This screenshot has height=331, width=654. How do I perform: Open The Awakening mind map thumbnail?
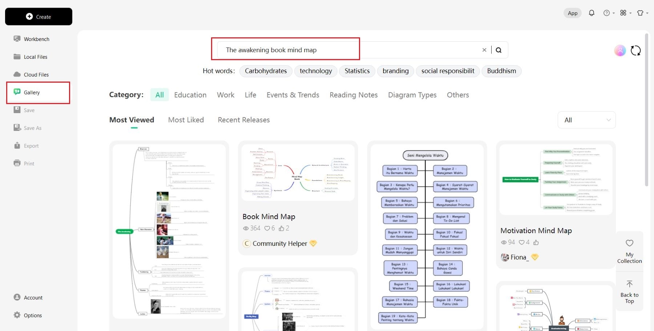point(169,231)
